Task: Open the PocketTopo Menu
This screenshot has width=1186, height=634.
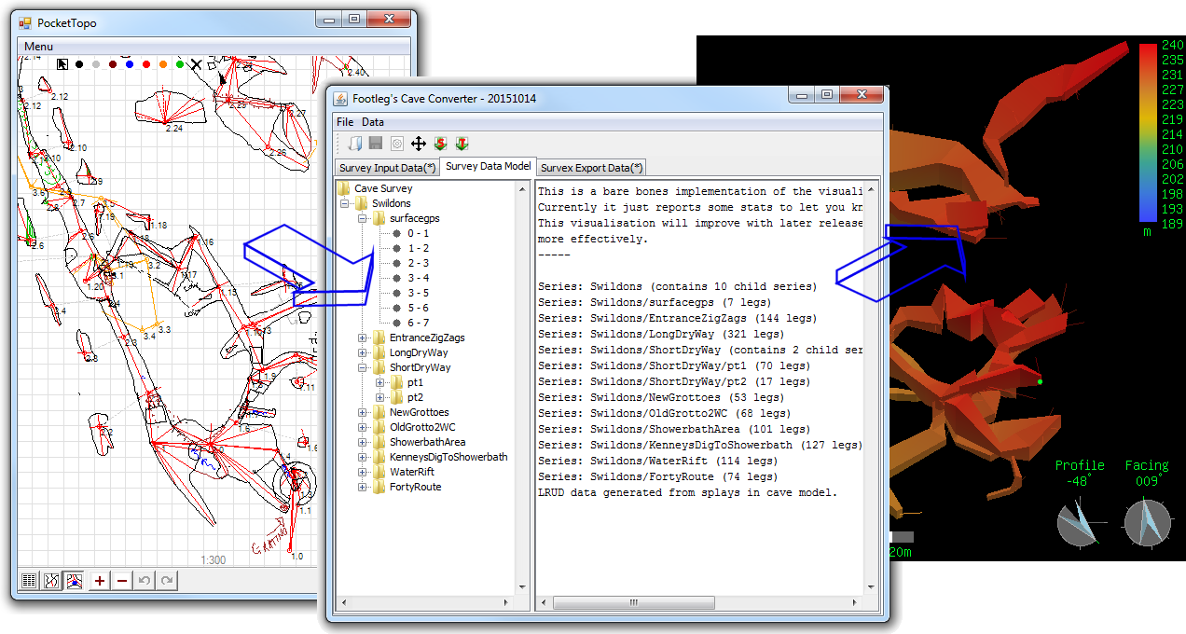Action: click(38, 47)
